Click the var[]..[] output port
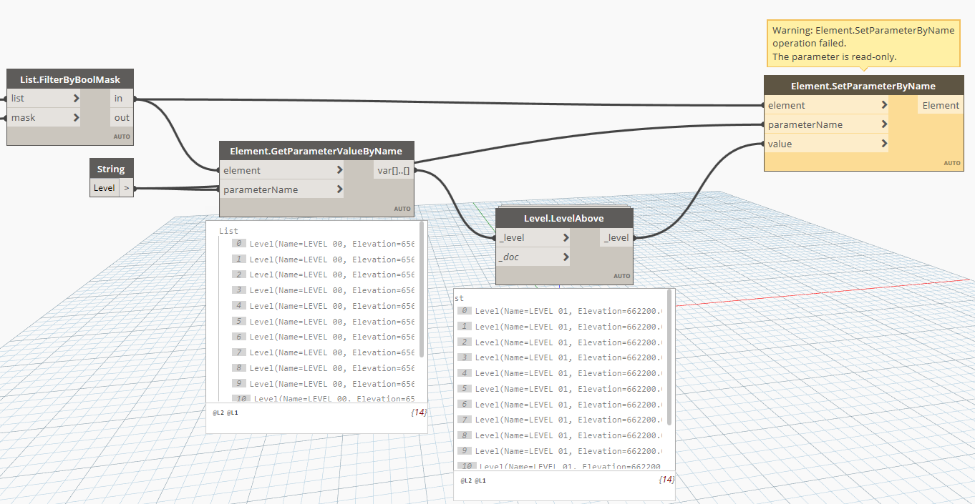 393,170
